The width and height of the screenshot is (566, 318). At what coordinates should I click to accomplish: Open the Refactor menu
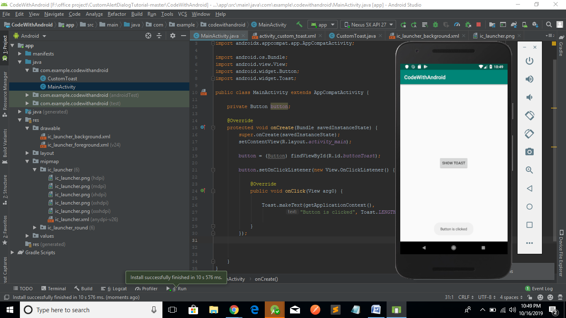click(x=116, y=14)
